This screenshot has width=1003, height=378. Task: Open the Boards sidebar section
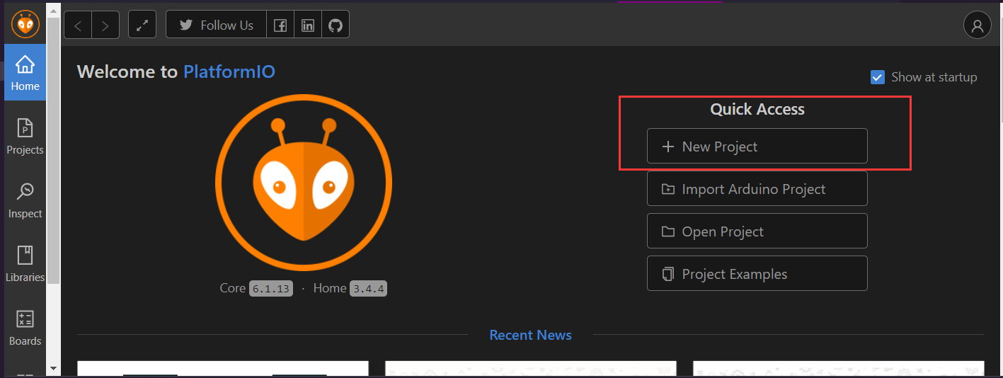[25, 328]
